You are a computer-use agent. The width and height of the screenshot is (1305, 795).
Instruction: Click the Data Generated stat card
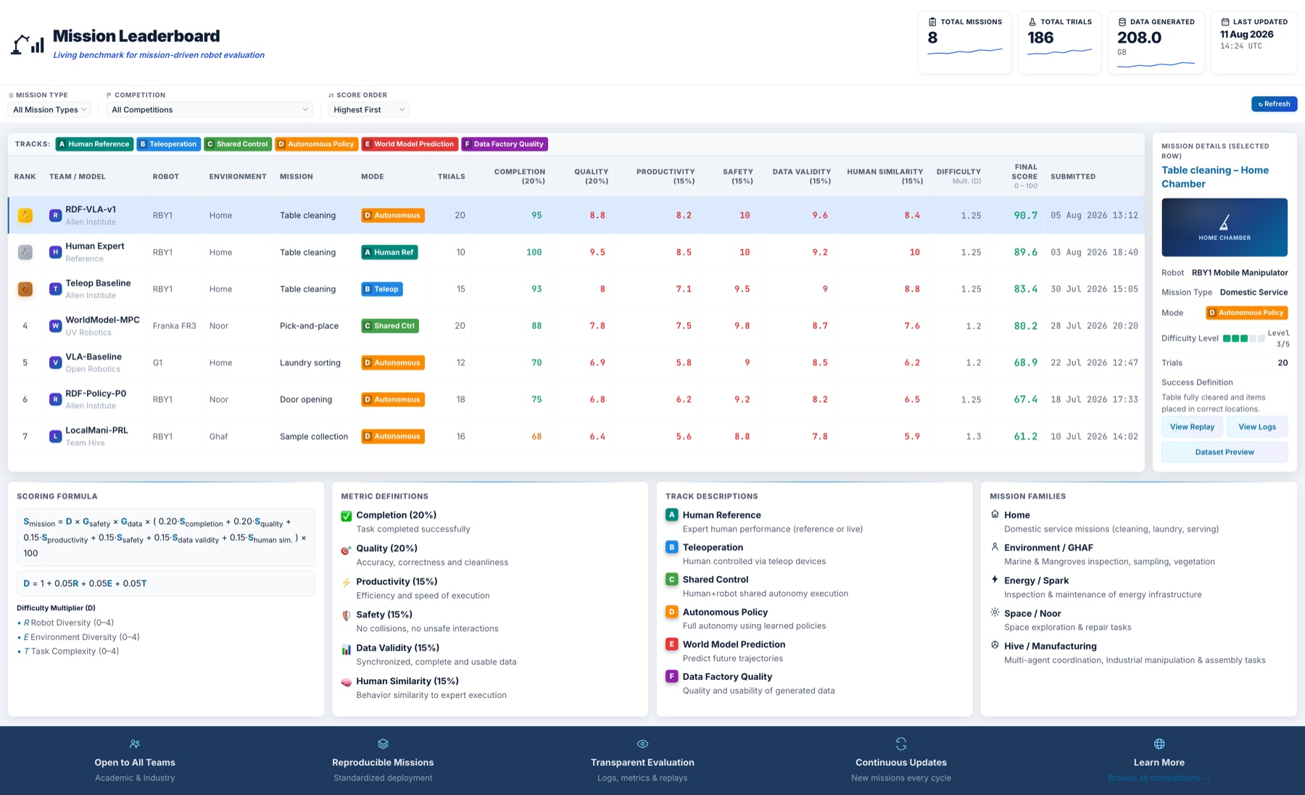[1156, 42]
